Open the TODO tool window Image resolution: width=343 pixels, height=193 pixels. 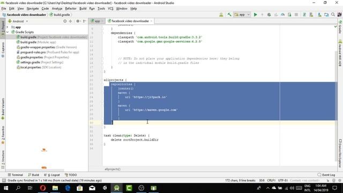(x=71, y=175)
